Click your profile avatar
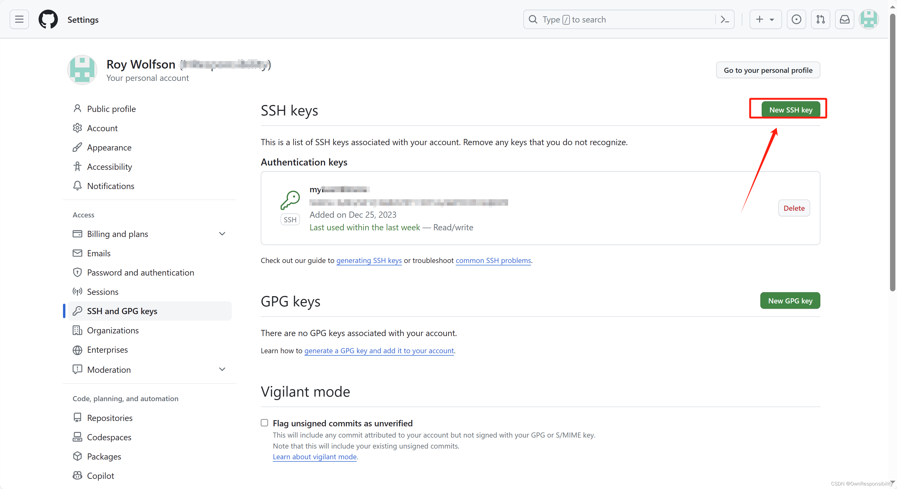Screen dimensions: 897x489 (x=869, y=19)
